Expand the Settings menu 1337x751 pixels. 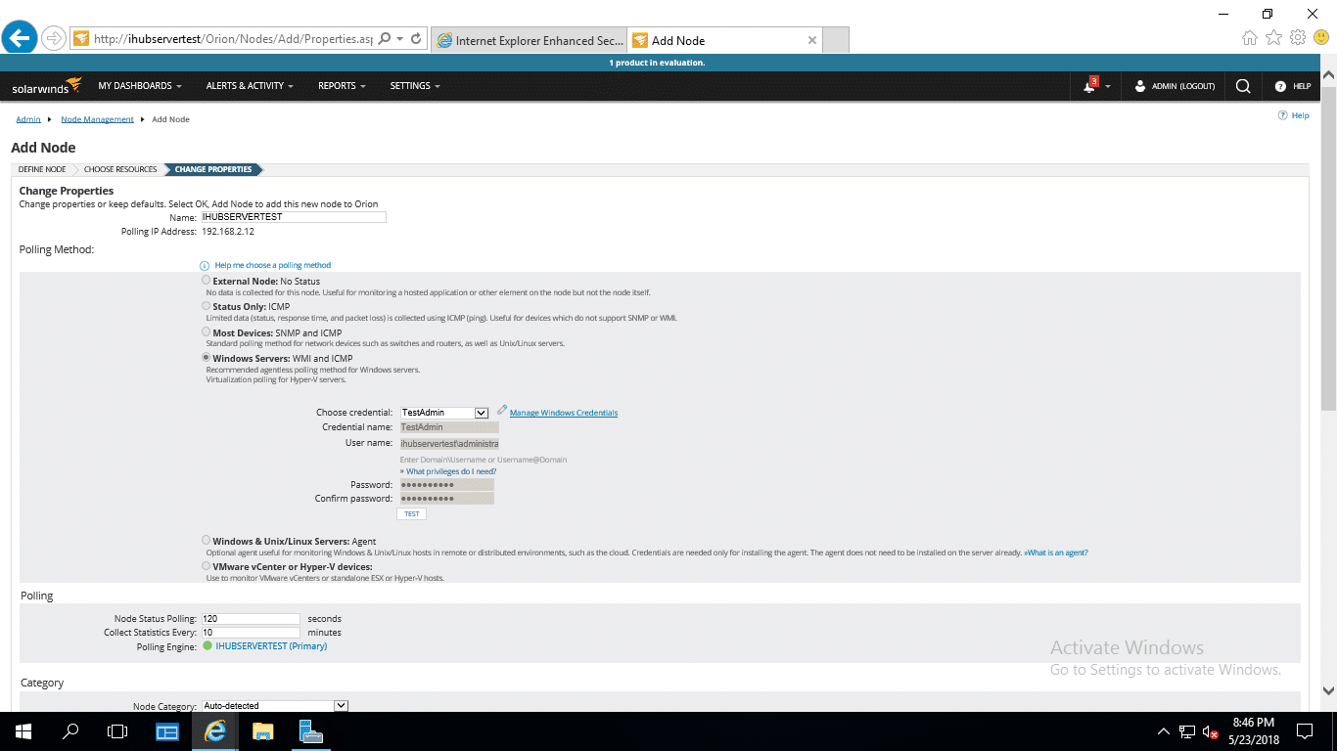click(x=415, y=86)
